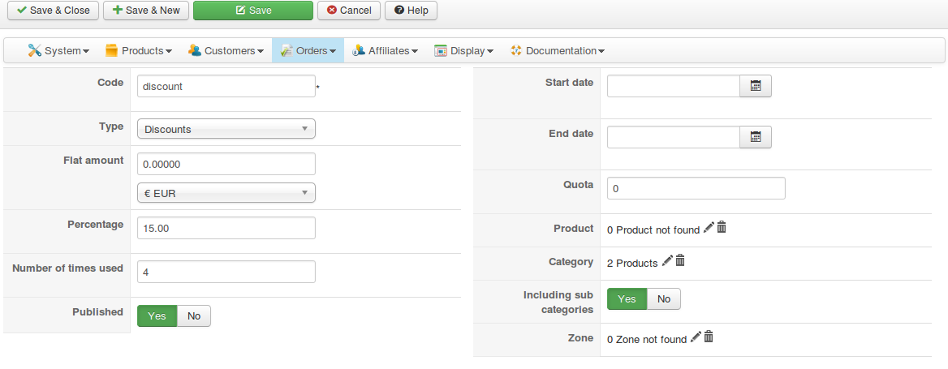Open the Orders menu

pos(308,50)
